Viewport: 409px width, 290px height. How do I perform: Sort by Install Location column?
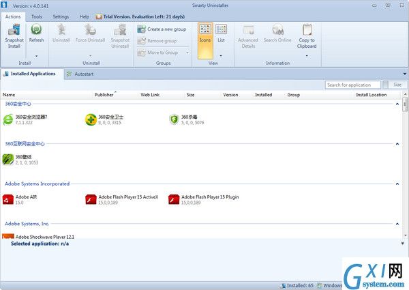point(372,95)
